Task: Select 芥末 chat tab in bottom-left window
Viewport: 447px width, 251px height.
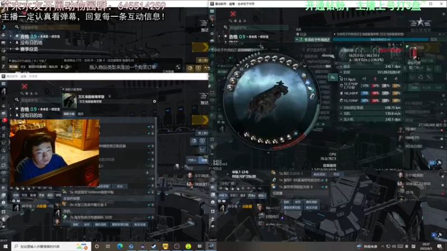Action: click(41, 195)
